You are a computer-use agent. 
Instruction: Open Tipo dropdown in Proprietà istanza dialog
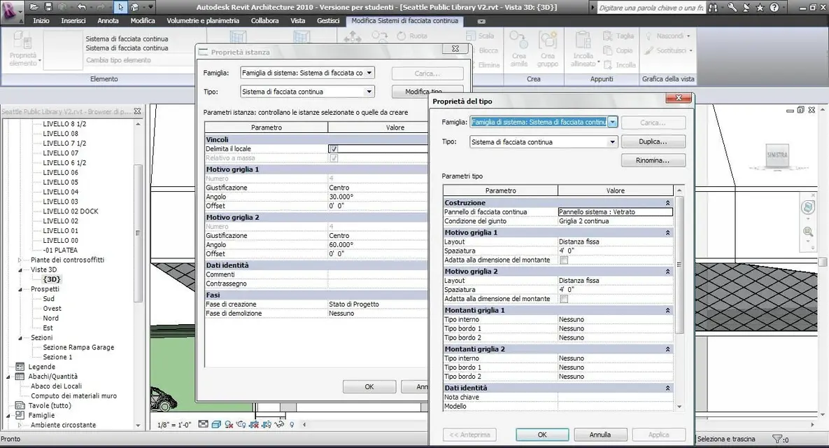pyautogui.click(x=369, y=92)
